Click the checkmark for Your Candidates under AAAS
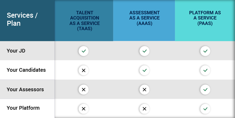Screen dimensions: 235x118 coord(144,70)
